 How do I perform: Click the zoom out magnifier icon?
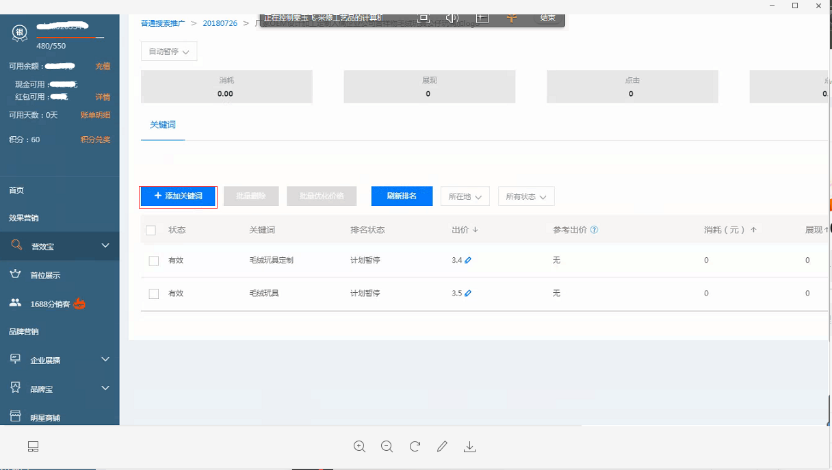(387, 447)
